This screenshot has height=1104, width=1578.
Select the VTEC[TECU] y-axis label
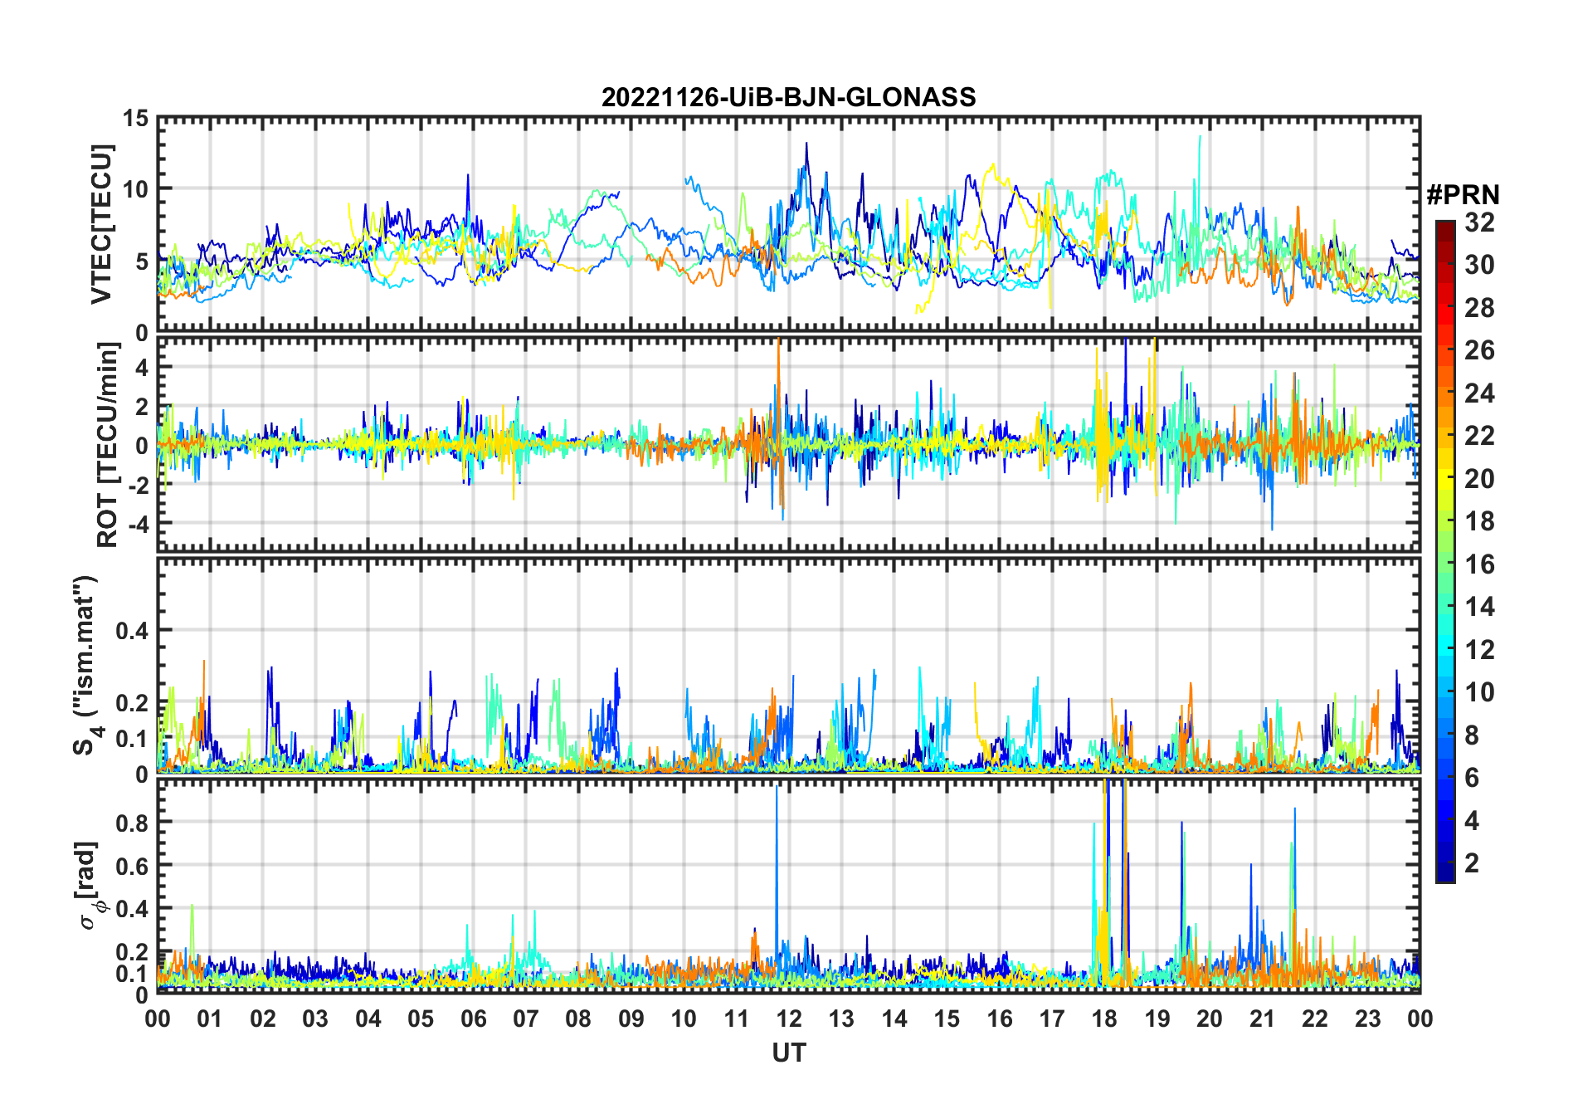coord(101,224)
